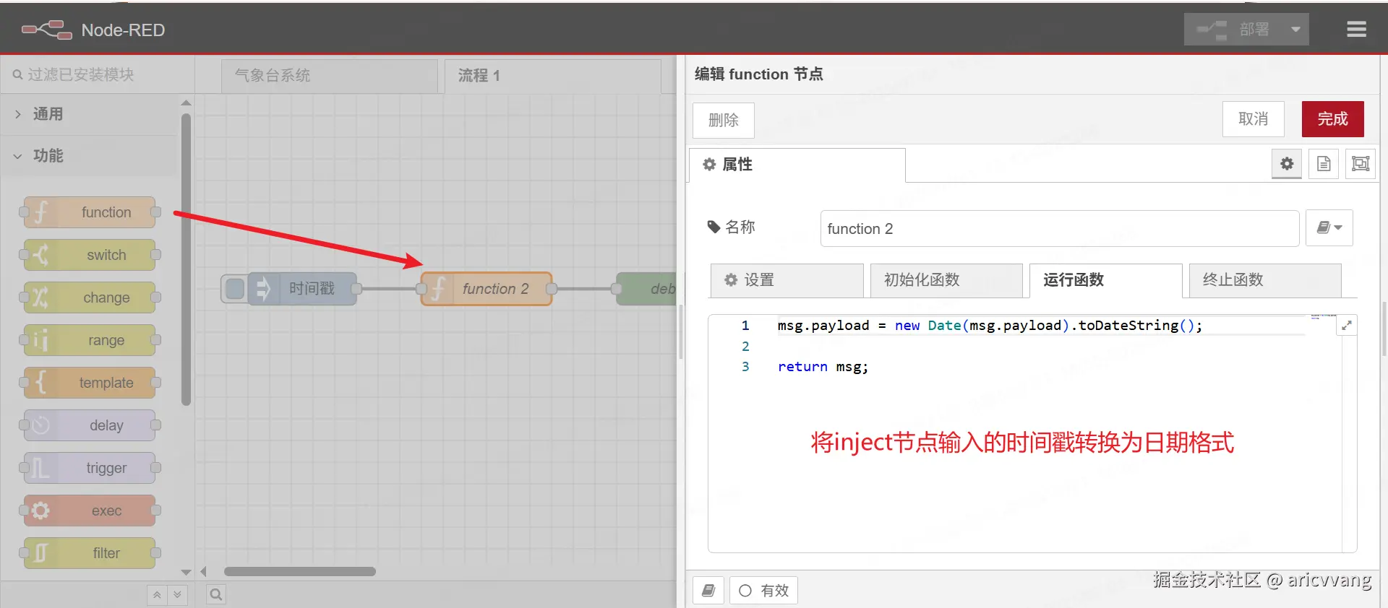Click palette scroll up arrow
Image resolution: width=1388 pixels, height=608 pixels.
coord(187,103)
